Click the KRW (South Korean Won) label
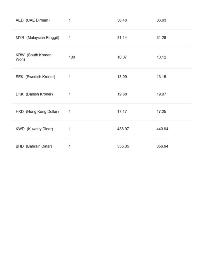The image size is (198, 280). (34, 57)
